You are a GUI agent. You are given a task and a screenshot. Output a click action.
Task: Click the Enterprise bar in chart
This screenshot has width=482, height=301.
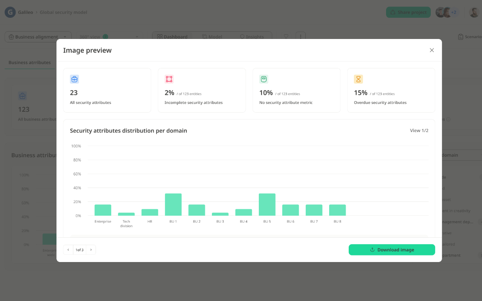pyautogui.click(x=102, y=210)
